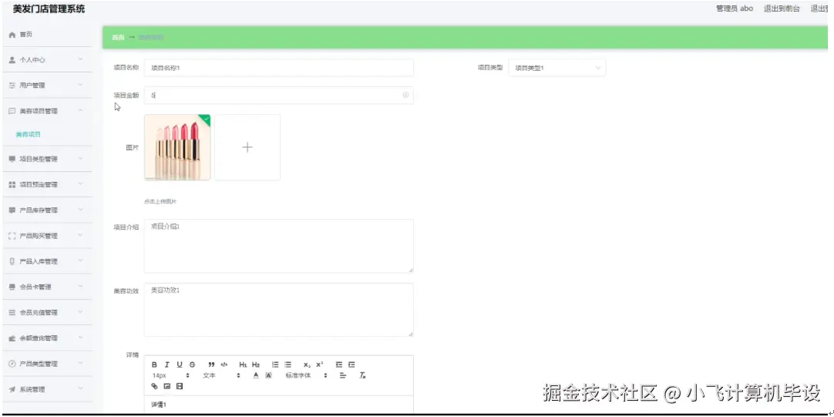Create an ordered numbered list
The height and width of the screenshot is (417, 834).
pyautogui.click(x=275, y=365)
